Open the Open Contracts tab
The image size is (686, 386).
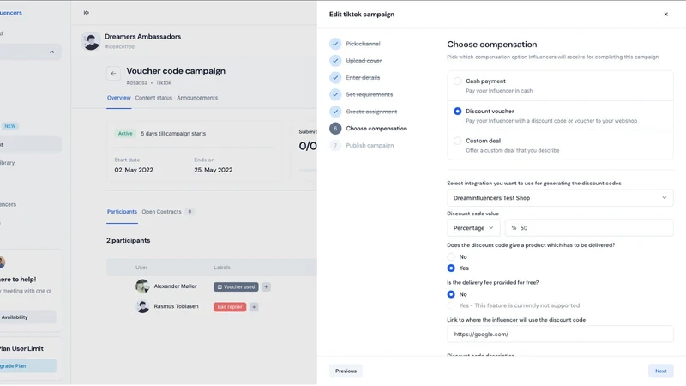[161, 212]
